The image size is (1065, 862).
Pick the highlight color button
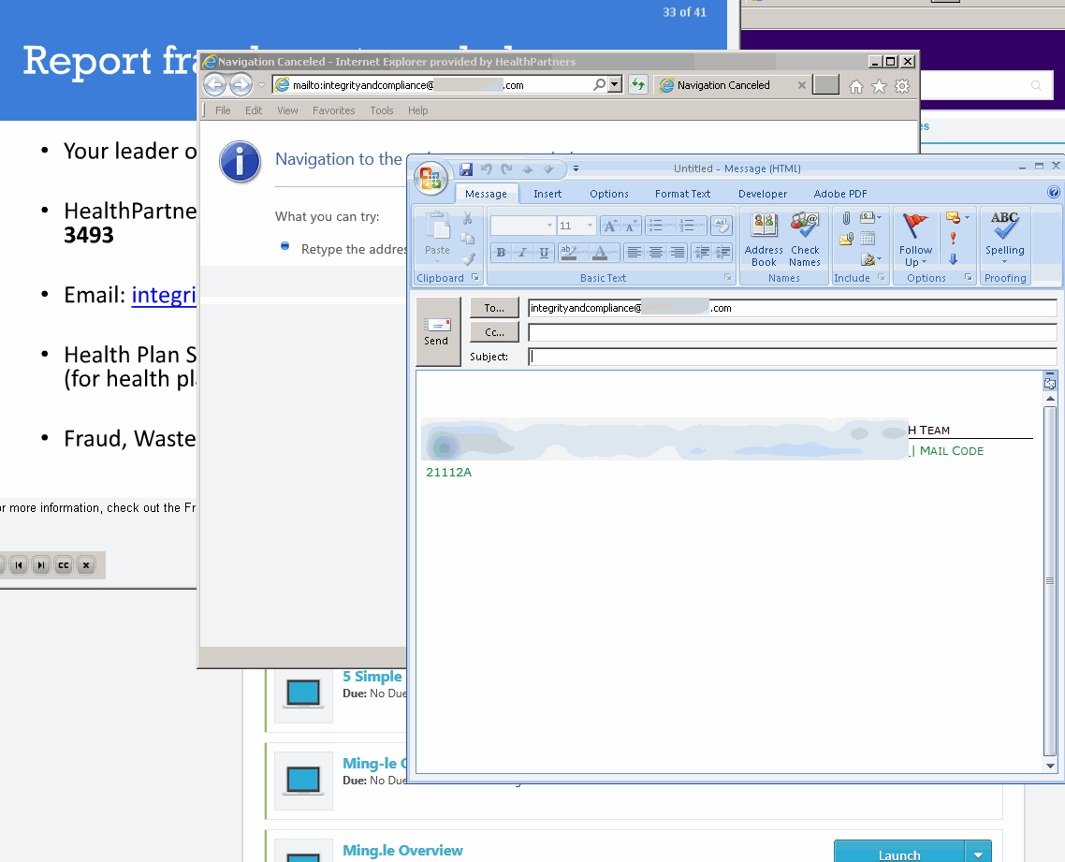(x=568, y=253)
